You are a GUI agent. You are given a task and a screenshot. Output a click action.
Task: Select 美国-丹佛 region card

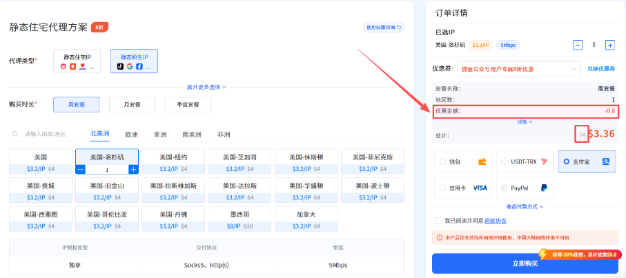pos(173,219)
